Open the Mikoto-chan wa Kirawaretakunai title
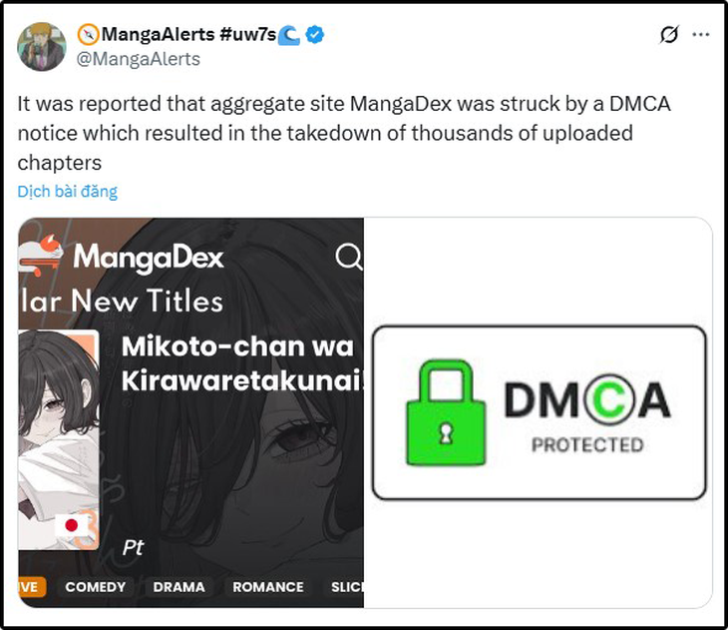The image size is (728, 630). (x=237, y=363)
